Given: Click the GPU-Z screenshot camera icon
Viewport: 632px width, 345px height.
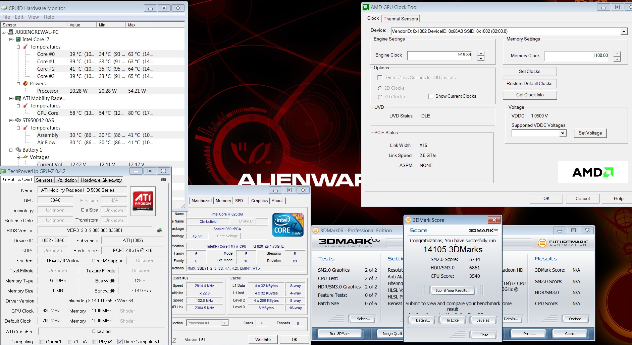Looking at the screenshot, I should 163,180.
